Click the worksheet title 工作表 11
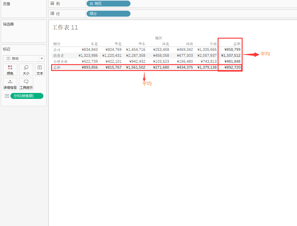Viewport: 297px width, 226px height. 65,27
